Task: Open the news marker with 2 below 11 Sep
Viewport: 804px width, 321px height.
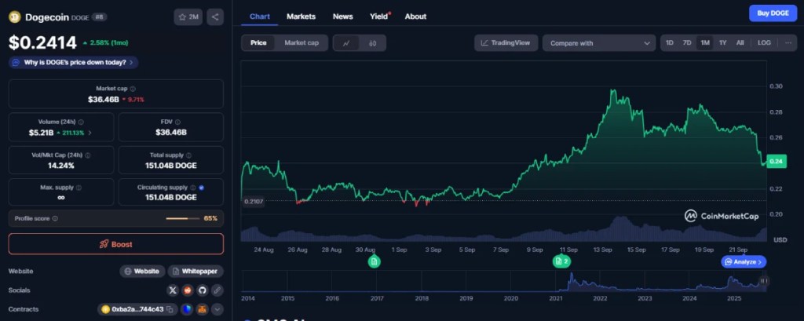Action: (x=561, y=261)
